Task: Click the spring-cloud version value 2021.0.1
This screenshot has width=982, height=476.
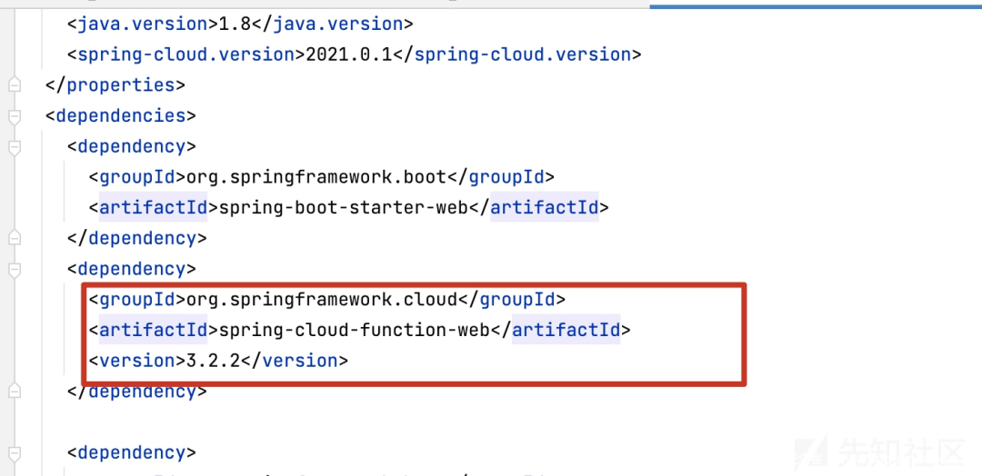Action: pos(351,55)
